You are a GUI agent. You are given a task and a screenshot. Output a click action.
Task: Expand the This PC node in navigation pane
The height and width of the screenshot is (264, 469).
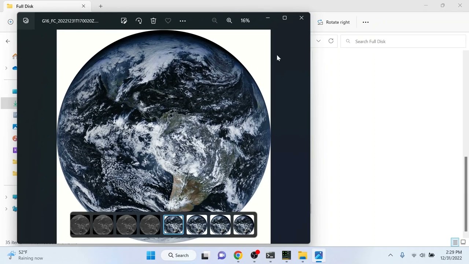6,197
